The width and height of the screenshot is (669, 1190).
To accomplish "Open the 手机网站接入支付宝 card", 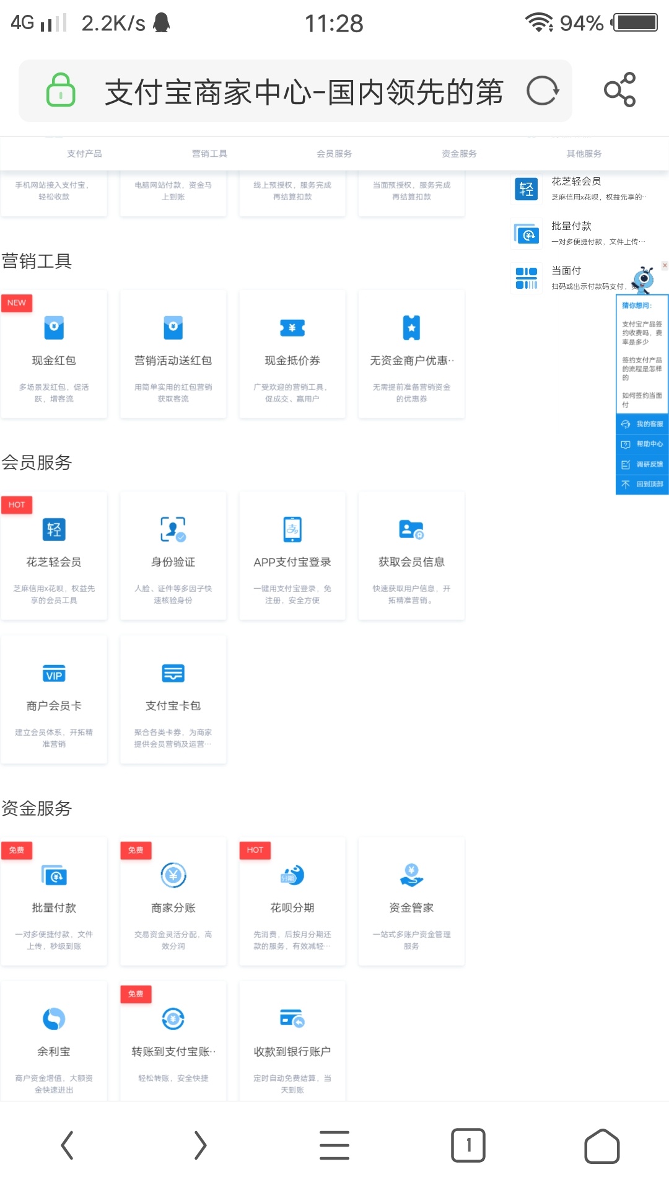I will (x=54, y=193).
